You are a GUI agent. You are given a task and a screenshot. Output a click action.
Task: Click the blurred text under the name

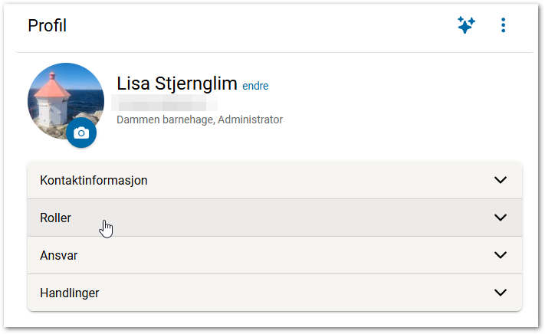tap(165, 103)
